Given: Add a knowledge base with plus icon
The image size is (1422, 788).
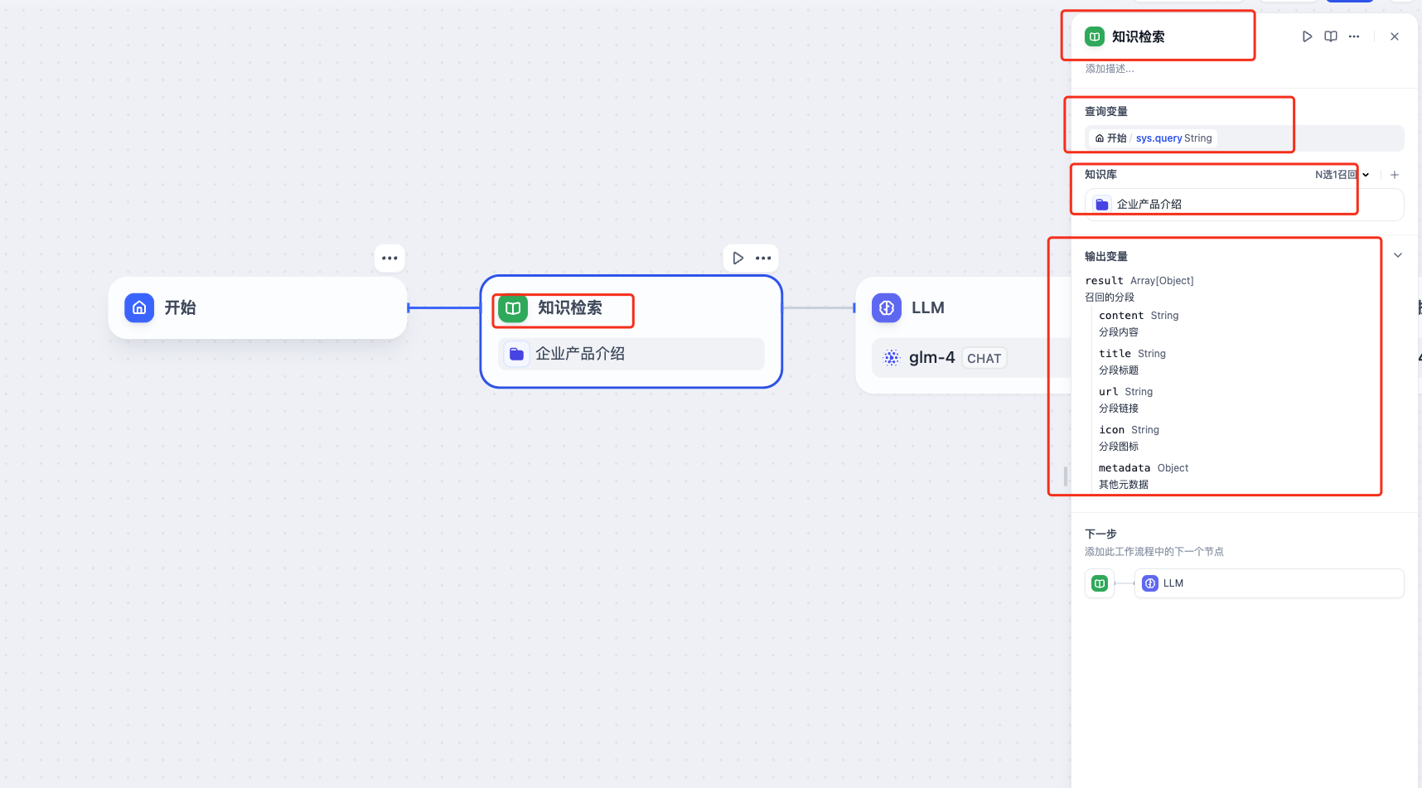Looking at the screenshot, I should click(1395, 175).
